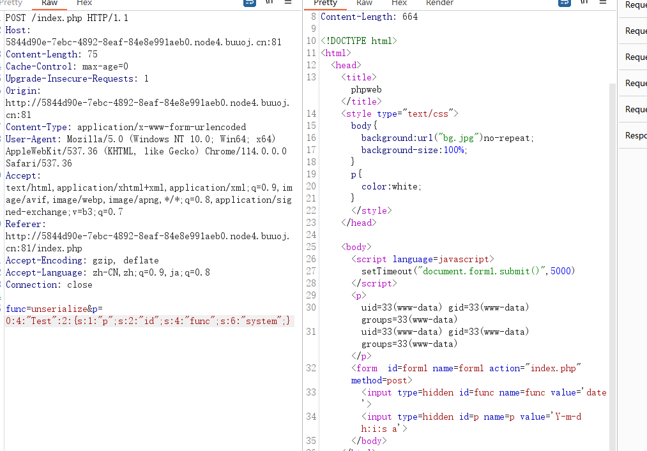Click the 'background:url("bg.jpg")no-repeat;' line
This screenshot has width=647, height=451.
coord(448,138)
